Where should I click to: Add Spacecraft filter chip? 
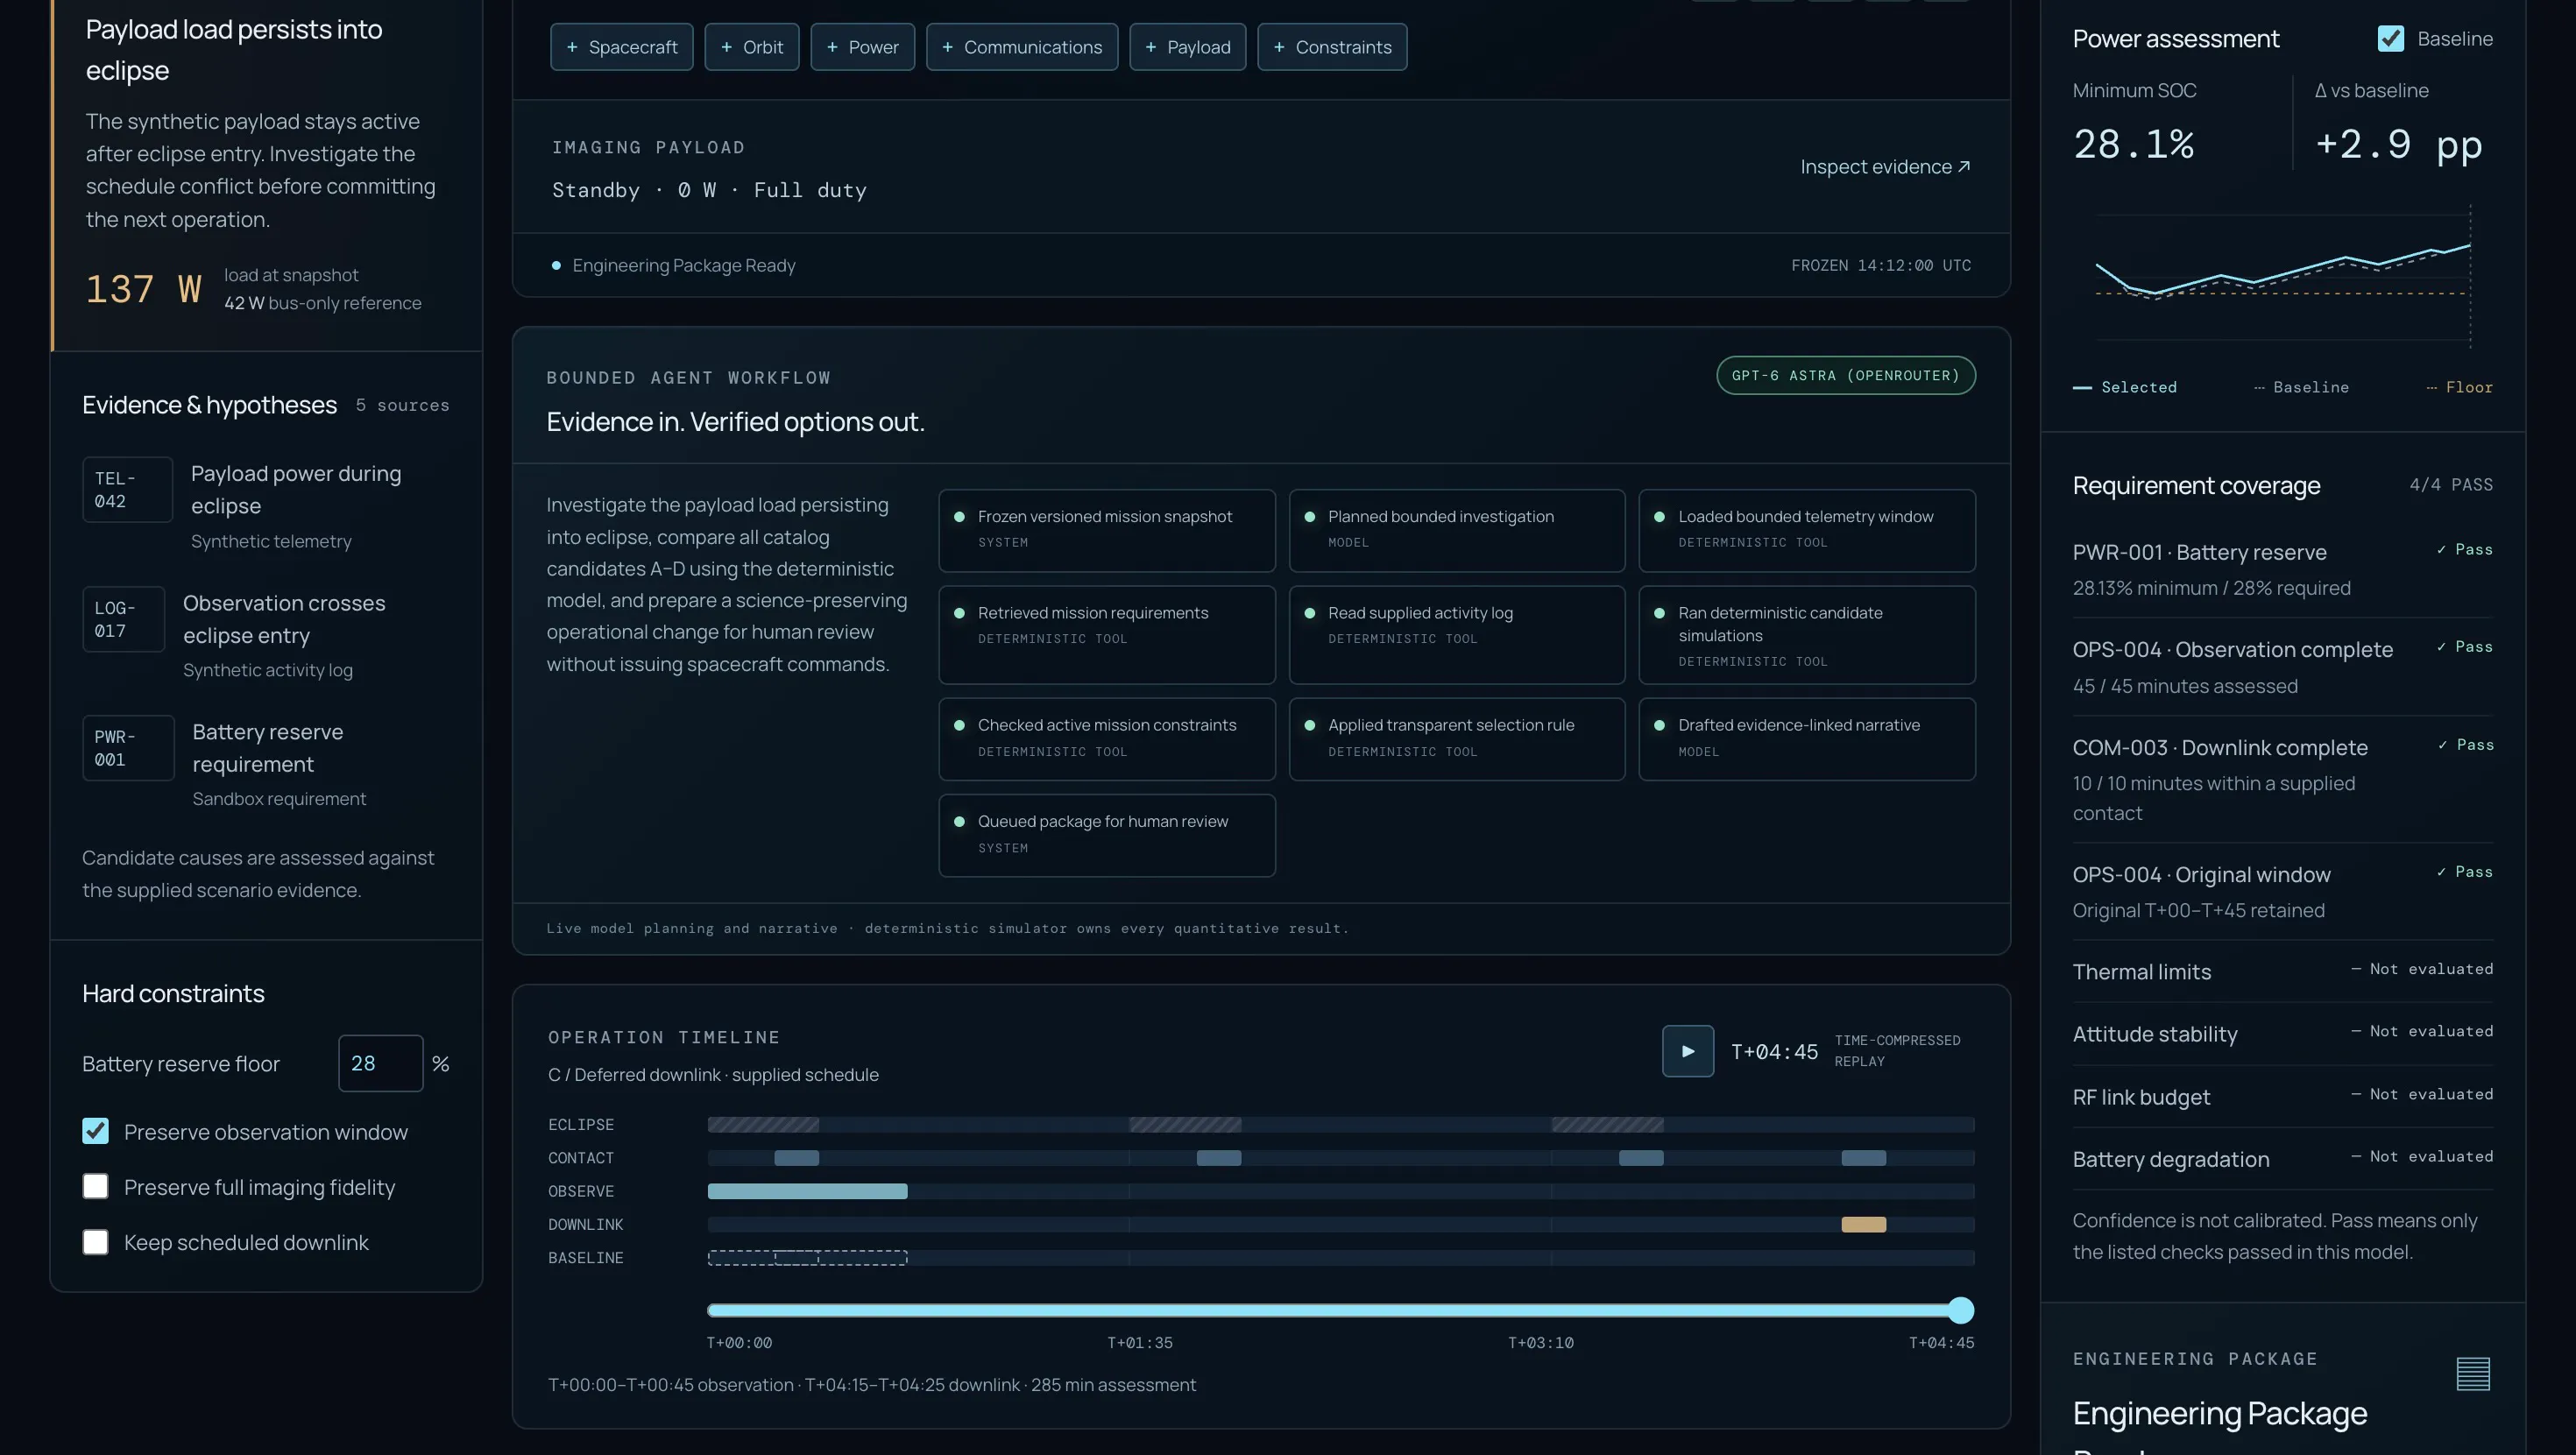click(x=621, y=47)
